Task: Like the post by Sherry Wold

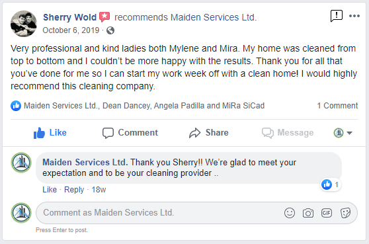Action: pos(50,133)
